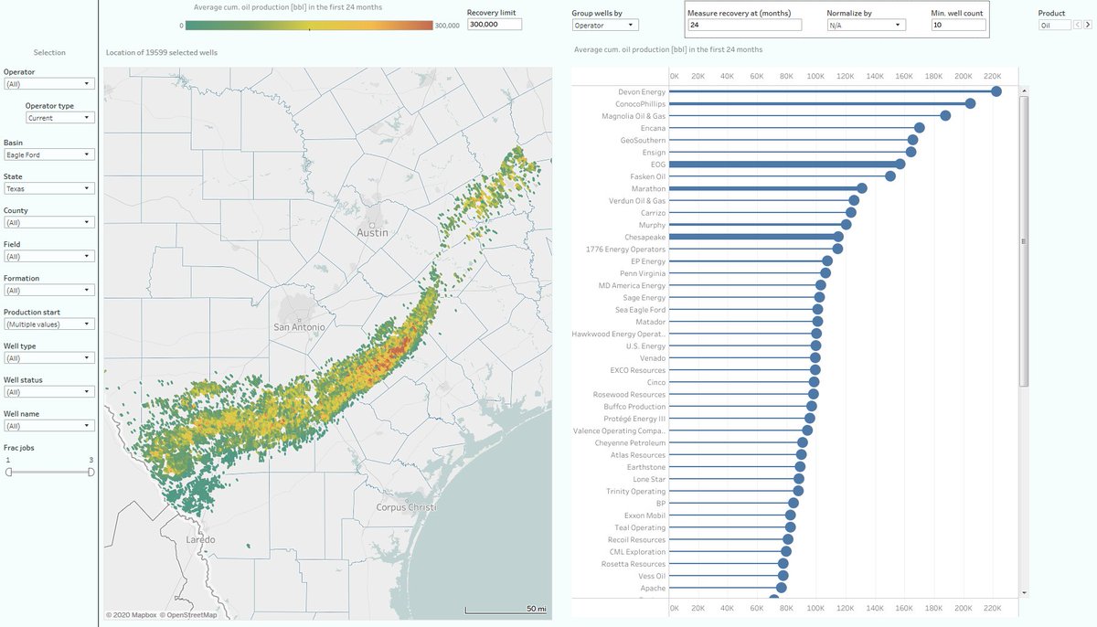Image resolution: width=1097 pixels, height=627 pixels.
Task: Click the Exxon Mobil operator label
Action: (x=645, y=515)
